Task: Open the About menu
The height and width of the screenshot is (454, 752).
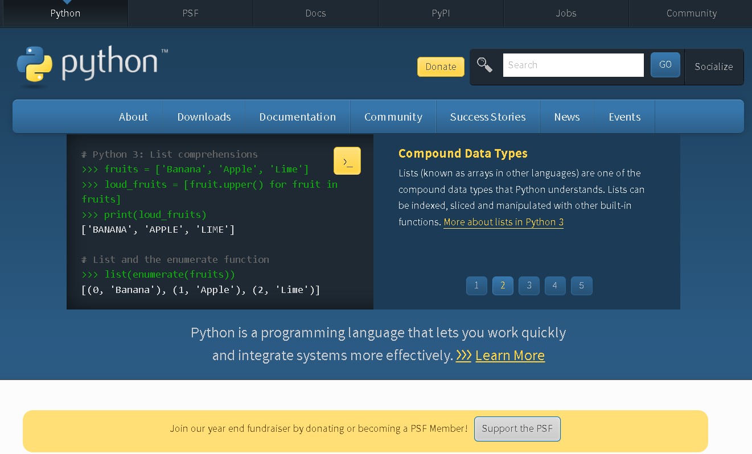Action: click(133, 117)
